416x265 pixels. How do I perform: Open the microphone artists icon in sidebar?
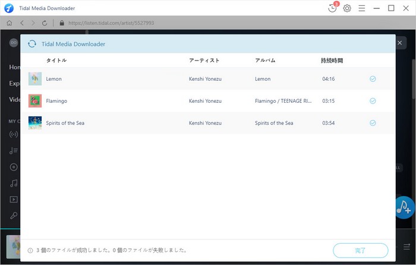pyautogui.click(x=14, y=216)
